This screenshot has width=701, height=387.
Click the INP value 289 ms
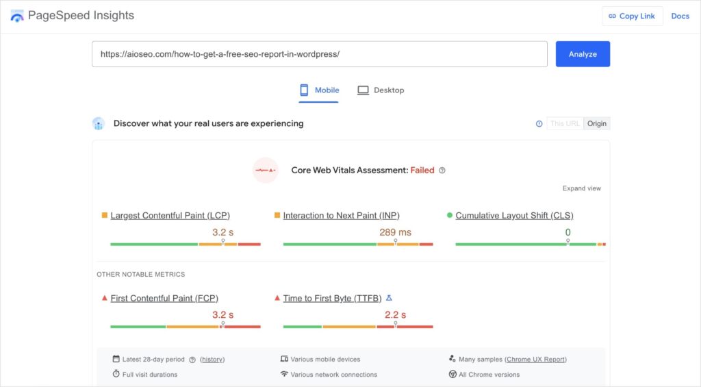(395, 232)
